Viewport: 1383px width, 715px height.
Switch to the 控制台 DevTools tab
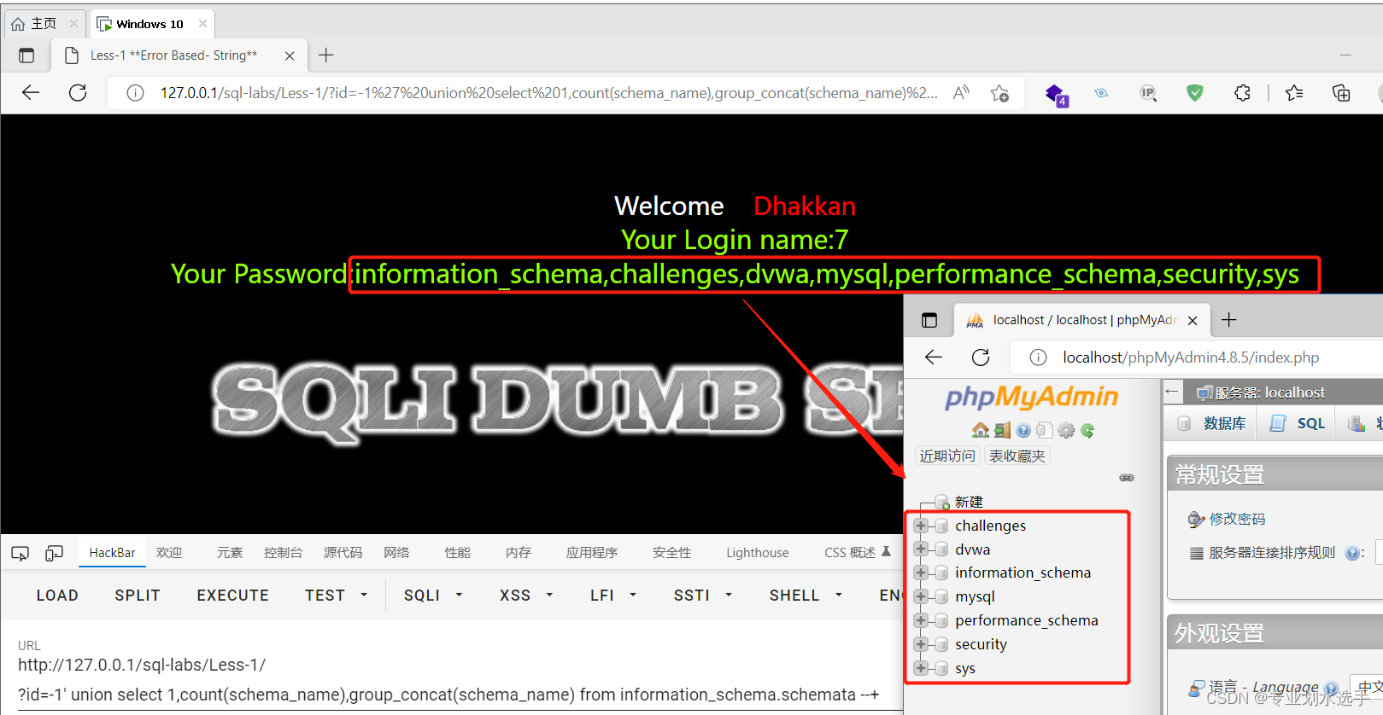coord(284,553)
